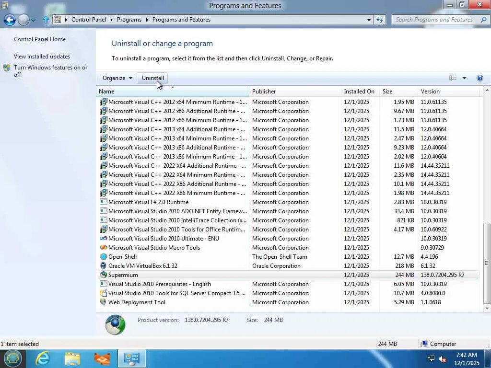Open the view options dropdown arrow
The image size is (491, 368).
(x=464, y=78)
